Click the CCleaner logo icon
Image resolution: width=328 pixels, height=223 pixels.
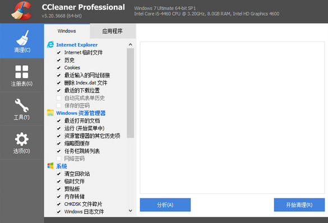tap(21, 11)
